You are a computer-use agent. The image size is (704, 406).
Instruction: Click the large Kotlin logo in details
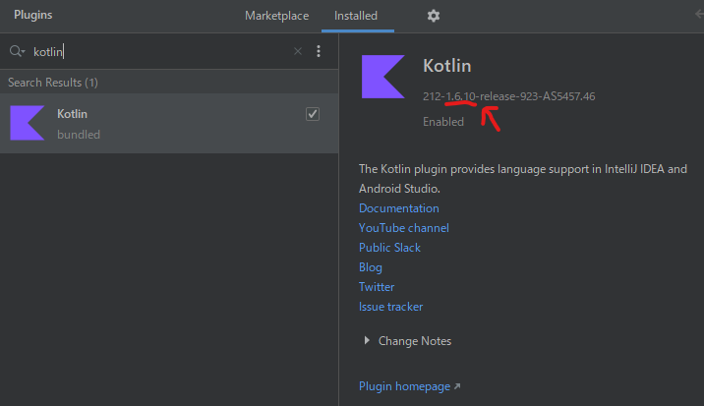383,77
